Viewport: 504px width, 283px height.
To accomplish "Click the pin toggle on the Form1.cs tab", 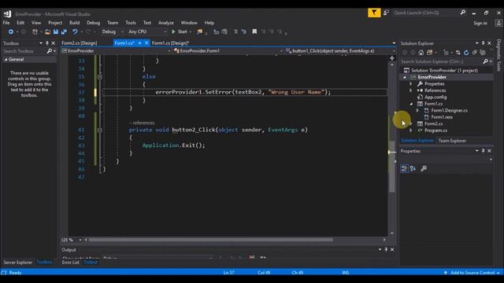I will click(x=140, y=42).
